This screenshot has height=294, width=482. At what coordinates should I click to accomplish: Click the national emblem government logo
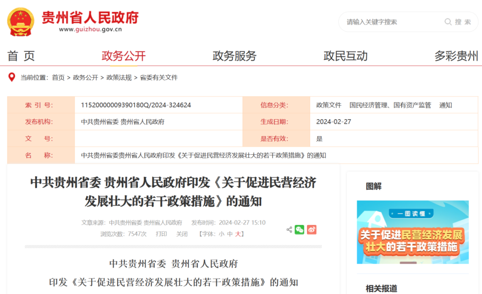point(20,21)
